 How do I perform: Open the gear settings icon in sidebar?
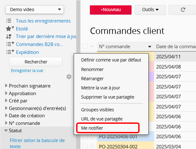(69, 77)
